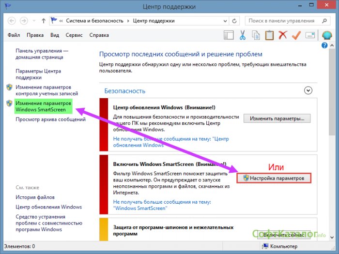Collapse the Безопасность section chevron
This screenshot has width=339, height=254.
[308, 90]
